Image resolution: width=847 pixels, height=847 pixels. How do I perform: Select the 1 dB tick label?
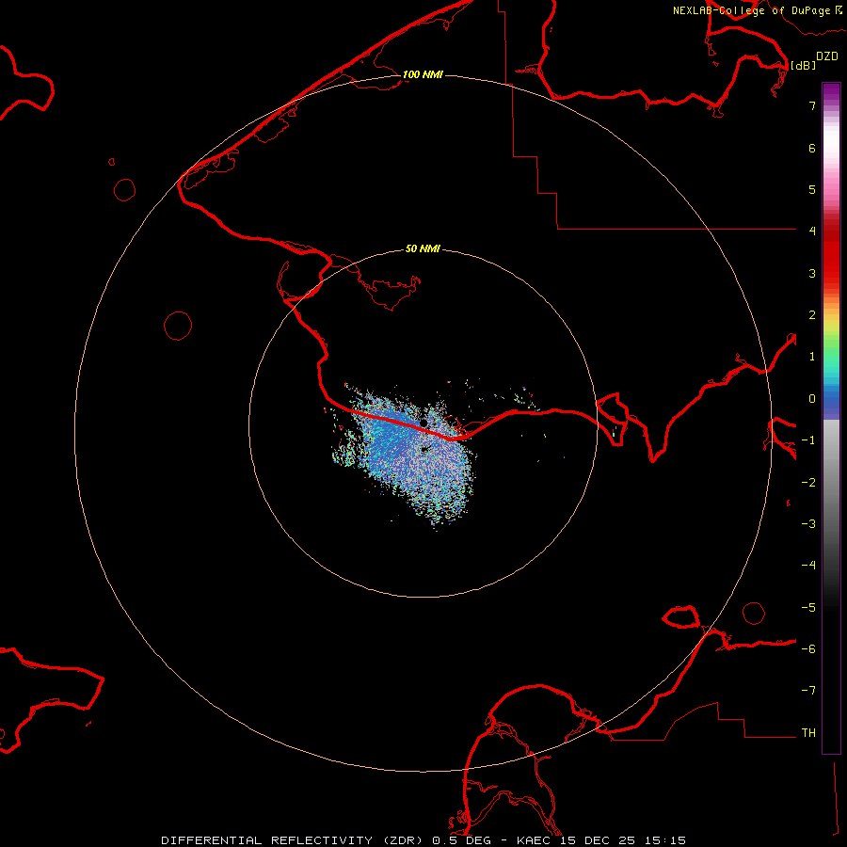[812, 357]
